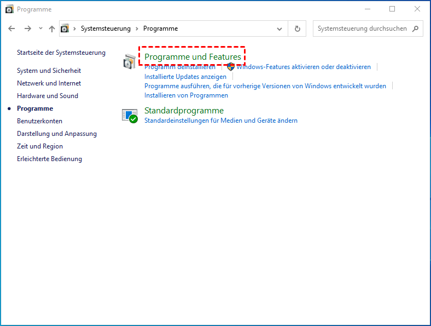Open Programme und Features heading
The width and height of the screenshot is (431, 326).
[x=193, y=57]
